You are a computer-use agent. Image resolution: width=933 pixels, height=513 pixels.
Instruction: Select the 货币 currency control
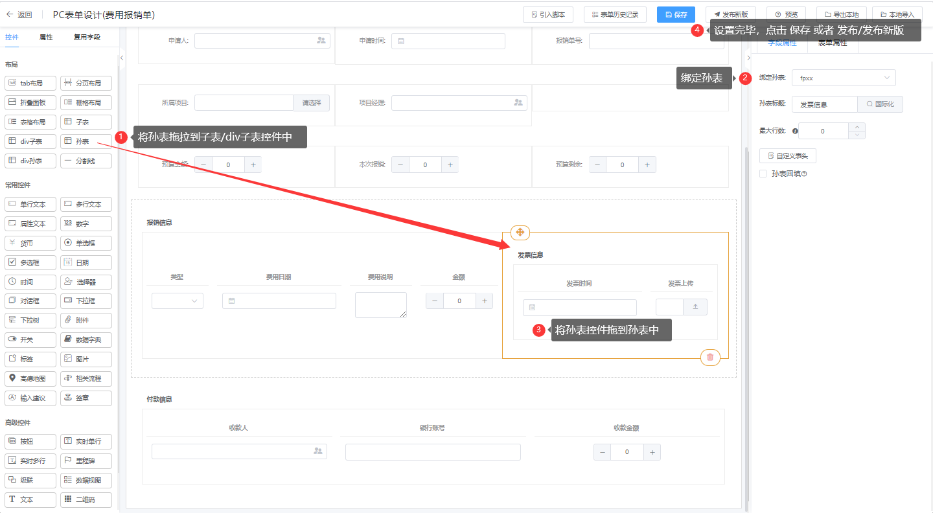tap(30, 243)
